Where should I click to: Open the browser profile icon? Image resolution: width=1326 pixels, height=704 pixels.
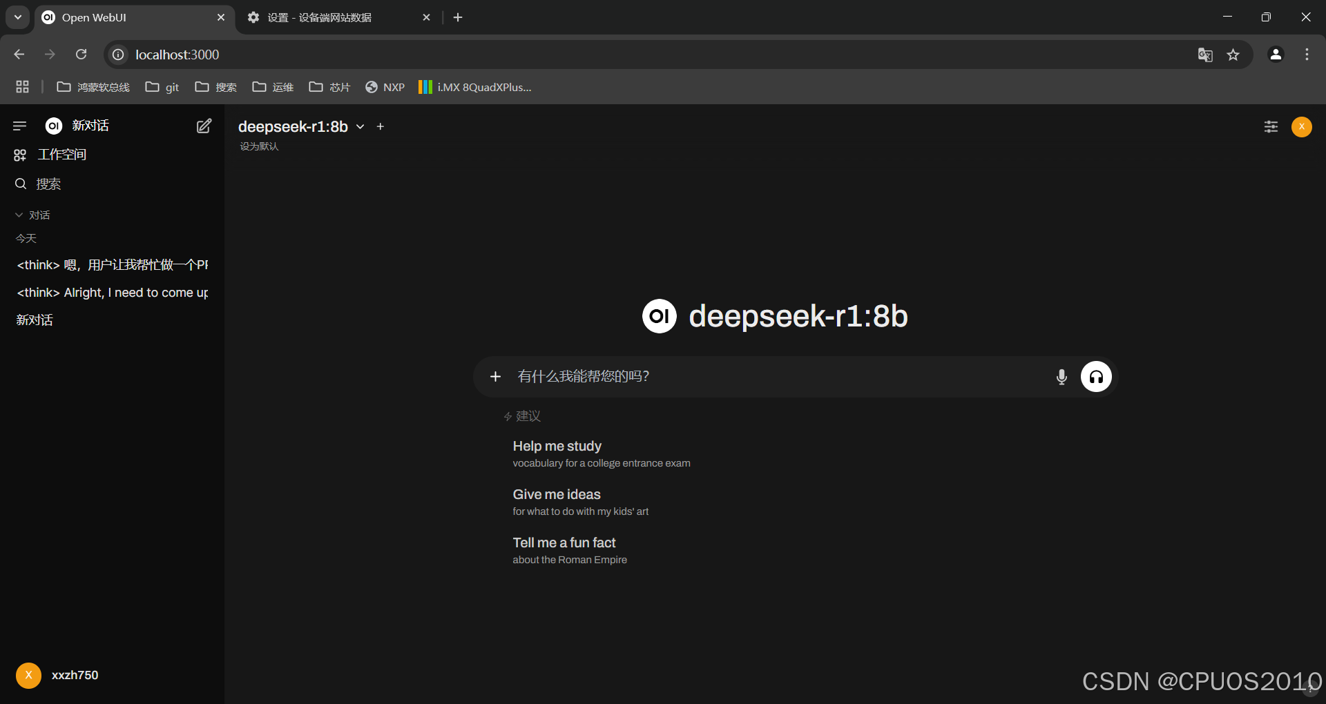pyautogui.click(x=1276, y=55)
